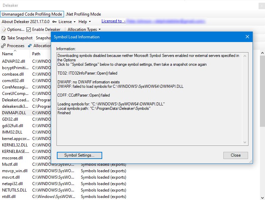Click the Allocations tab icon
The height and width of the screenshot is (200, 265).
coord(30,46)
